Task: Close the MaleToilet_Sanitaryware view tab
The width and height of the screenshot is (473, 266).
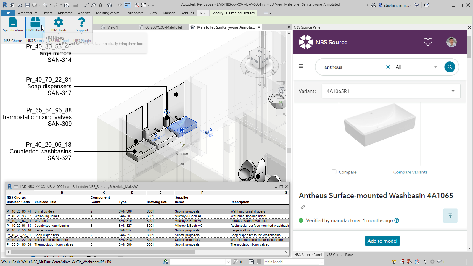Action: (259, 27)
